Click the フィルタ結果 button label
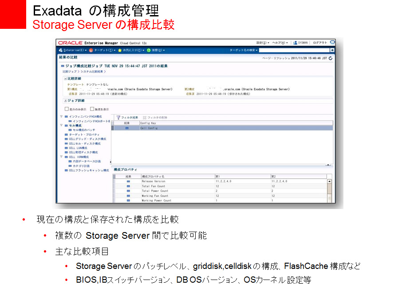The width and height of the screenshot is (410, 284). click(x=130, y=118)
